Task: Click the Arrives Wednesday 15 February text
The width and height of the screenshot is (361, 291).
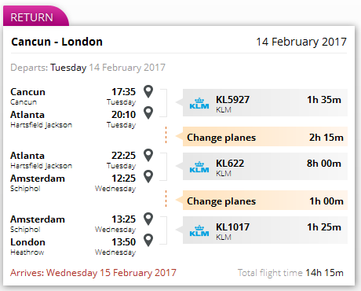Action: click(93, 273)
